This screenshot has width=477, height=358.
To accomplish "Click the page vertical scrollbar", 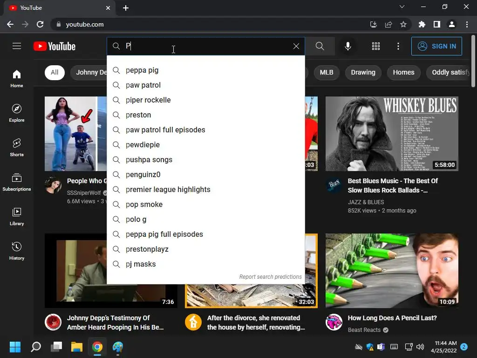I will [x=473, y=61].
